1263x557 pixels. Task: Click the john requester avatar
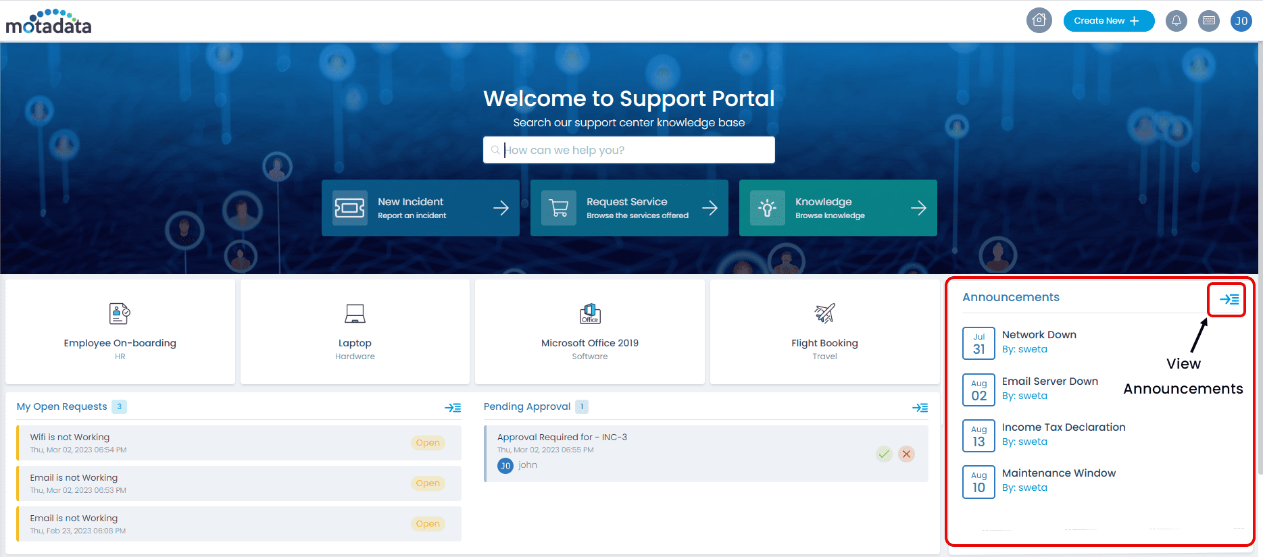tap(505, 466)
